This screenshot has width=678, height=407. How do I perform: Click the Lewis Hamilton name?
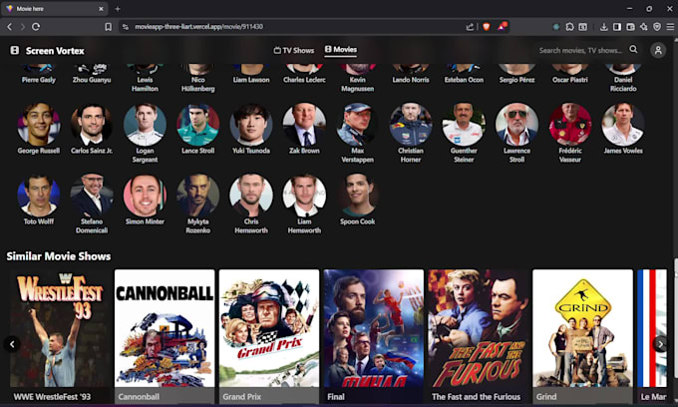(x=145, y=84)
